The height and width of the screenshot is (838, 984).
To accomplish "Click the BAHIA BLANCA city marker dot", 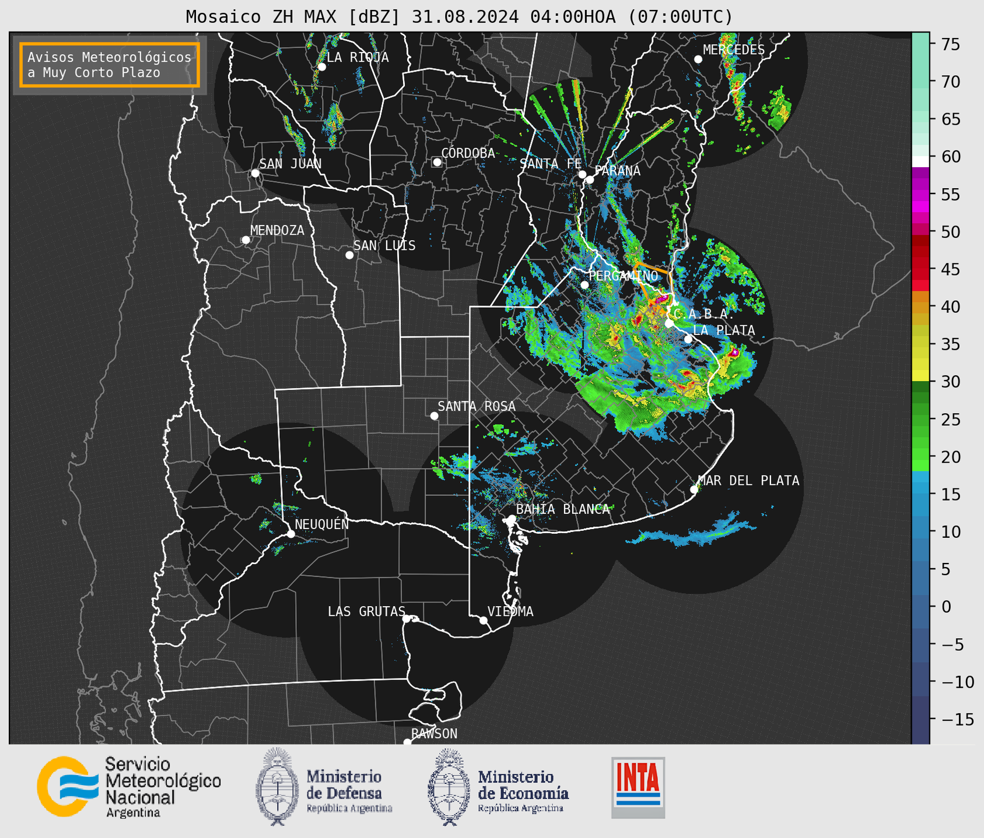I will pyautogui.click(x=512, y=519).
